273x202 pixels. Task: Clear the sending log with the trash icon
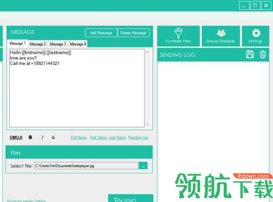tap(263, 55)
